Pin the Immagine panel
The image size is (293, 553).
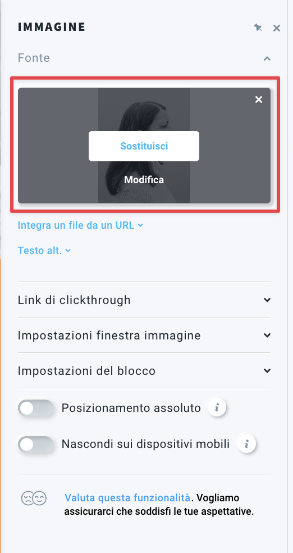click(x=258, y=28)
